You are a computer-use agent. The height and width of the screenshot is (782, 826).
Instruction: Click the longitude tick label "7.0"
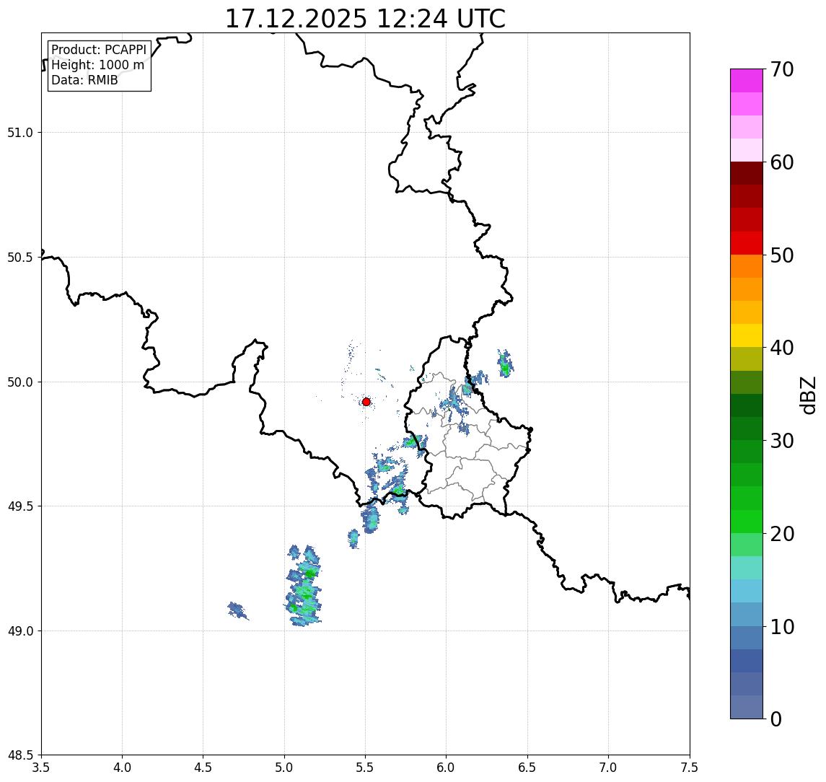[609, 768]
